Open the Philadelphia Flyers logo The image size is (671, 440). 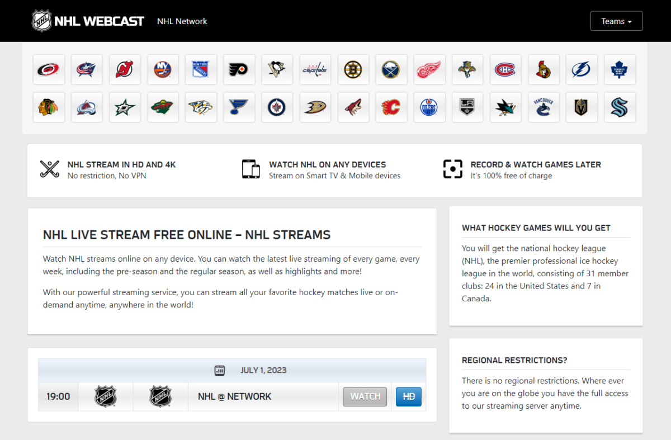(x=239, y=69)
